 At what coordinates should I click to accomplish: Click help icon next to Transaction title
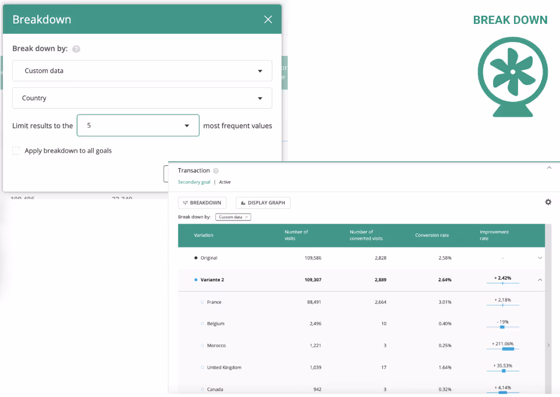[216, 171]
